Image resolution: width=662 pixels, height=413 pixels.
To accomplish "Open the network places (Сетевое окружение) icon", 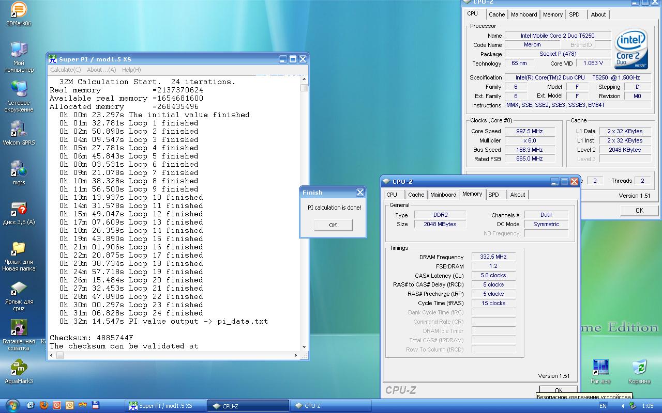I will 19,97.
